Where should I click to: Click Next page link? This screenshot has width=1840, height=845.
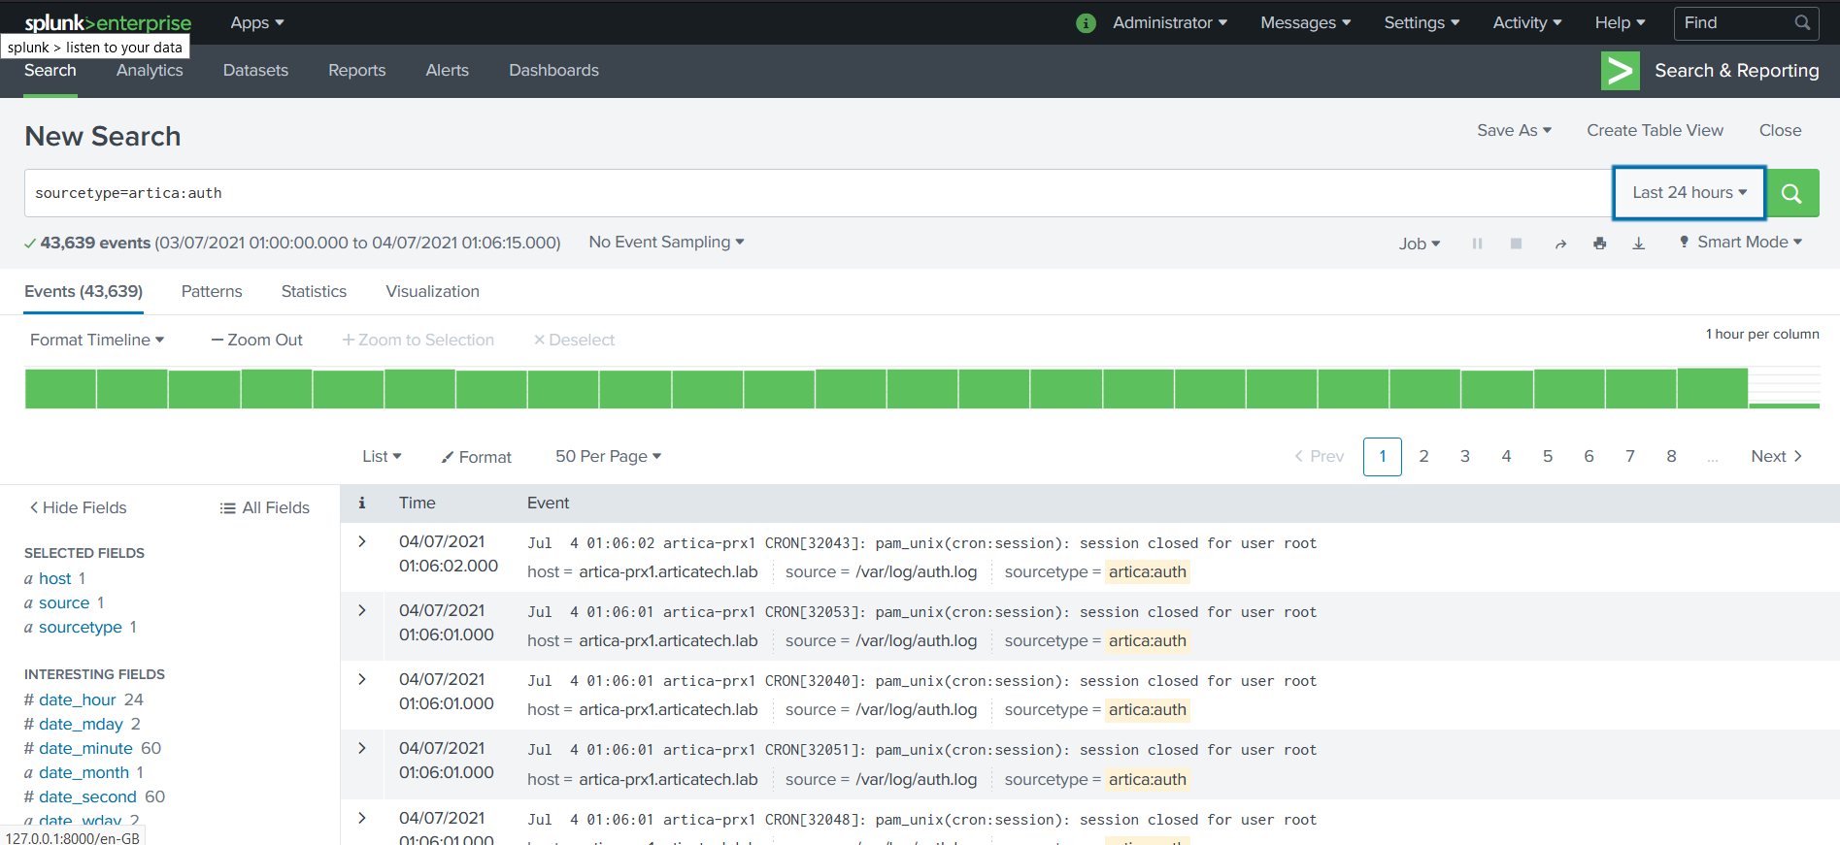coord(1777,456)
